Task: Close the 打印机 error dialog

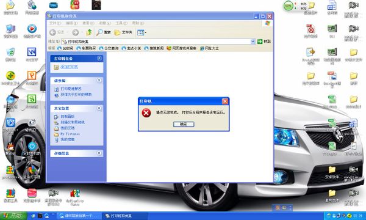Action: pyautogui.click(x=224, y=101)
